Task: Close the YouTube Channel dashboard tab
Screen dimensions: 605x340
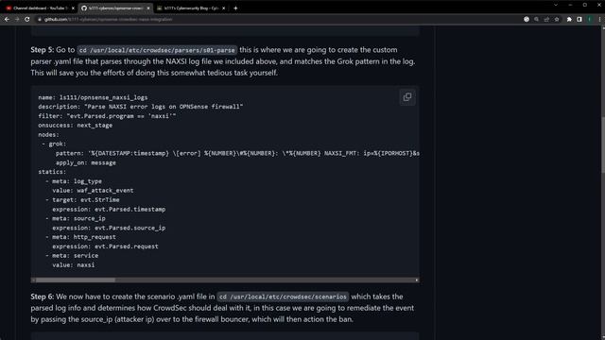Action: (73, 8)
